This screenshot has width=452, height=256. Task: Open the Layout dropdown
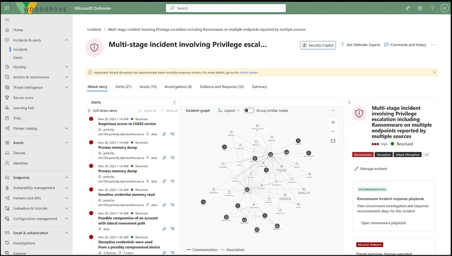(229, 110)
